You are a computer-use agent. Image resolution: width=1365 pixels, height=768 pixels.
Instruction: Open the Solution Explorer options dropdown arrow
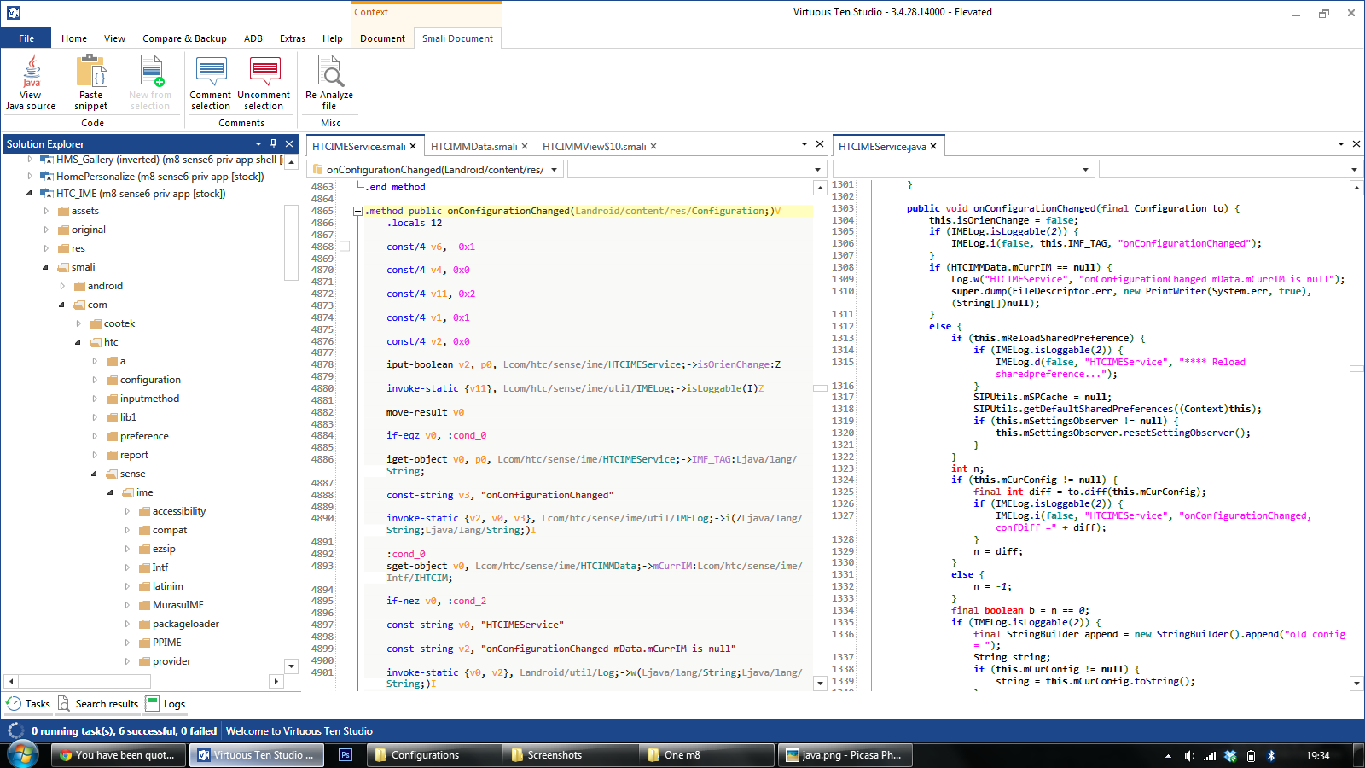(x=258, y=143)
